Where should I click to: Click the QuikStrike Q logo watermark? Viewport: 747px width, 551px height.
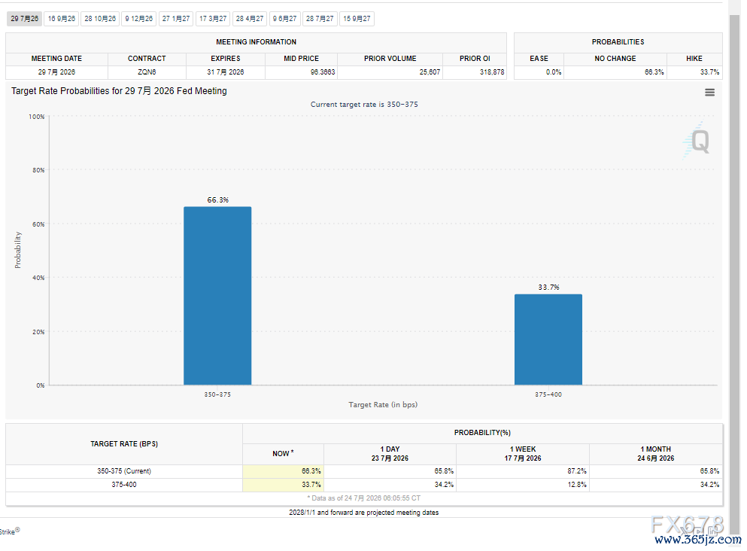pos(697,141)
